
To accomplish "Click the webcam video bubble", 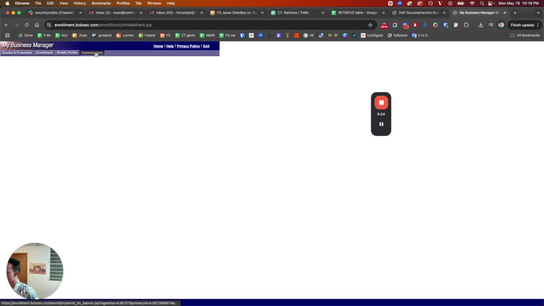I will click(x=35, y=271).
